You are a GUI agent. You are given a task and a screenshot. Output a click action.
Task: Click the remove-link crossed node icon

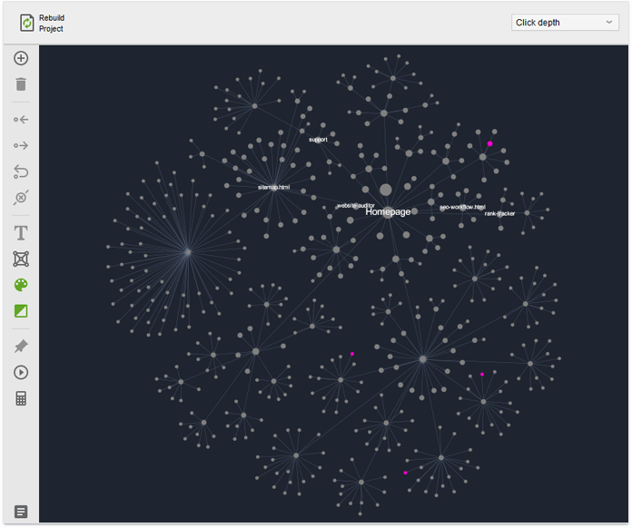point(21,198)
